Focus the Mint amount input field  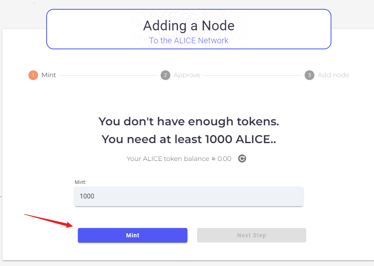coord(189,196)
